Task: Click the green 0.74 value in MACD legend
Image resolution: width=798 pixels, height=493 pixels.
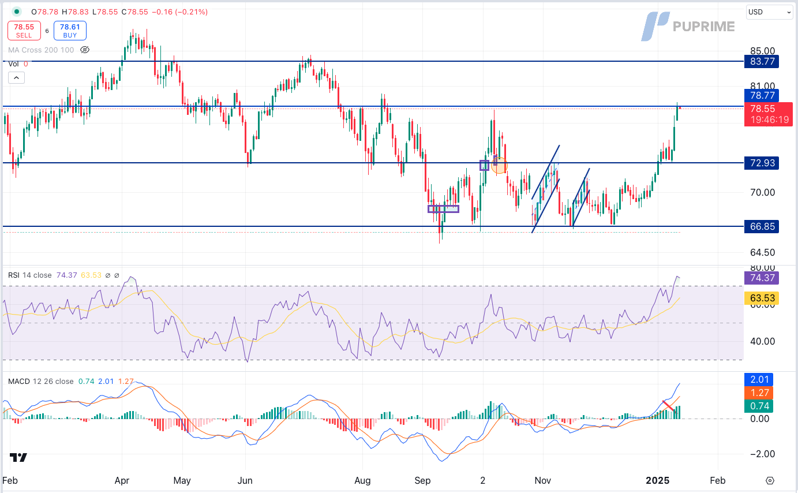Action: (x=87, y=381)
